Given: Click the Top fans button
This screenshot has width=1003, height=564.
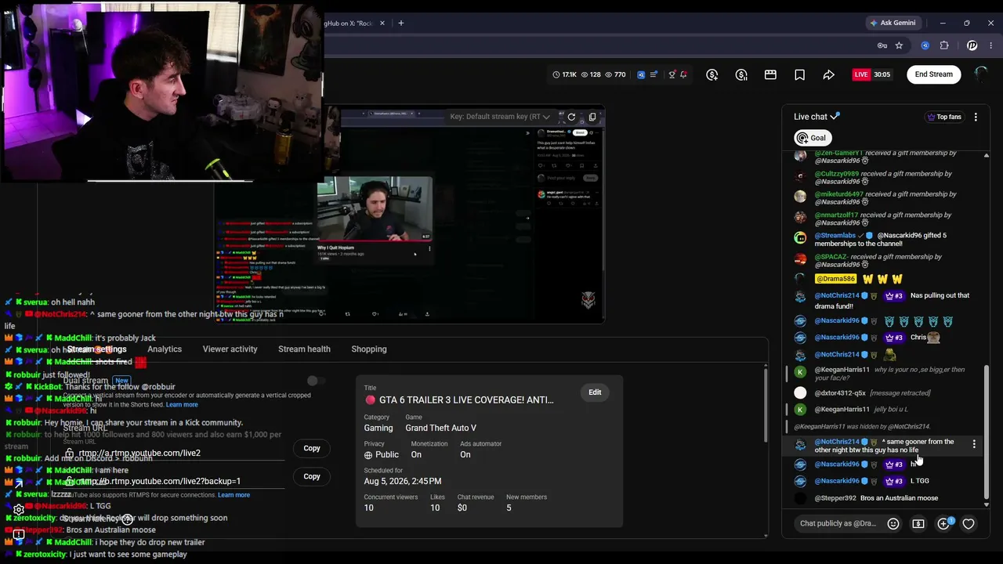Looking at the screenshot, I should coord(944,117).
